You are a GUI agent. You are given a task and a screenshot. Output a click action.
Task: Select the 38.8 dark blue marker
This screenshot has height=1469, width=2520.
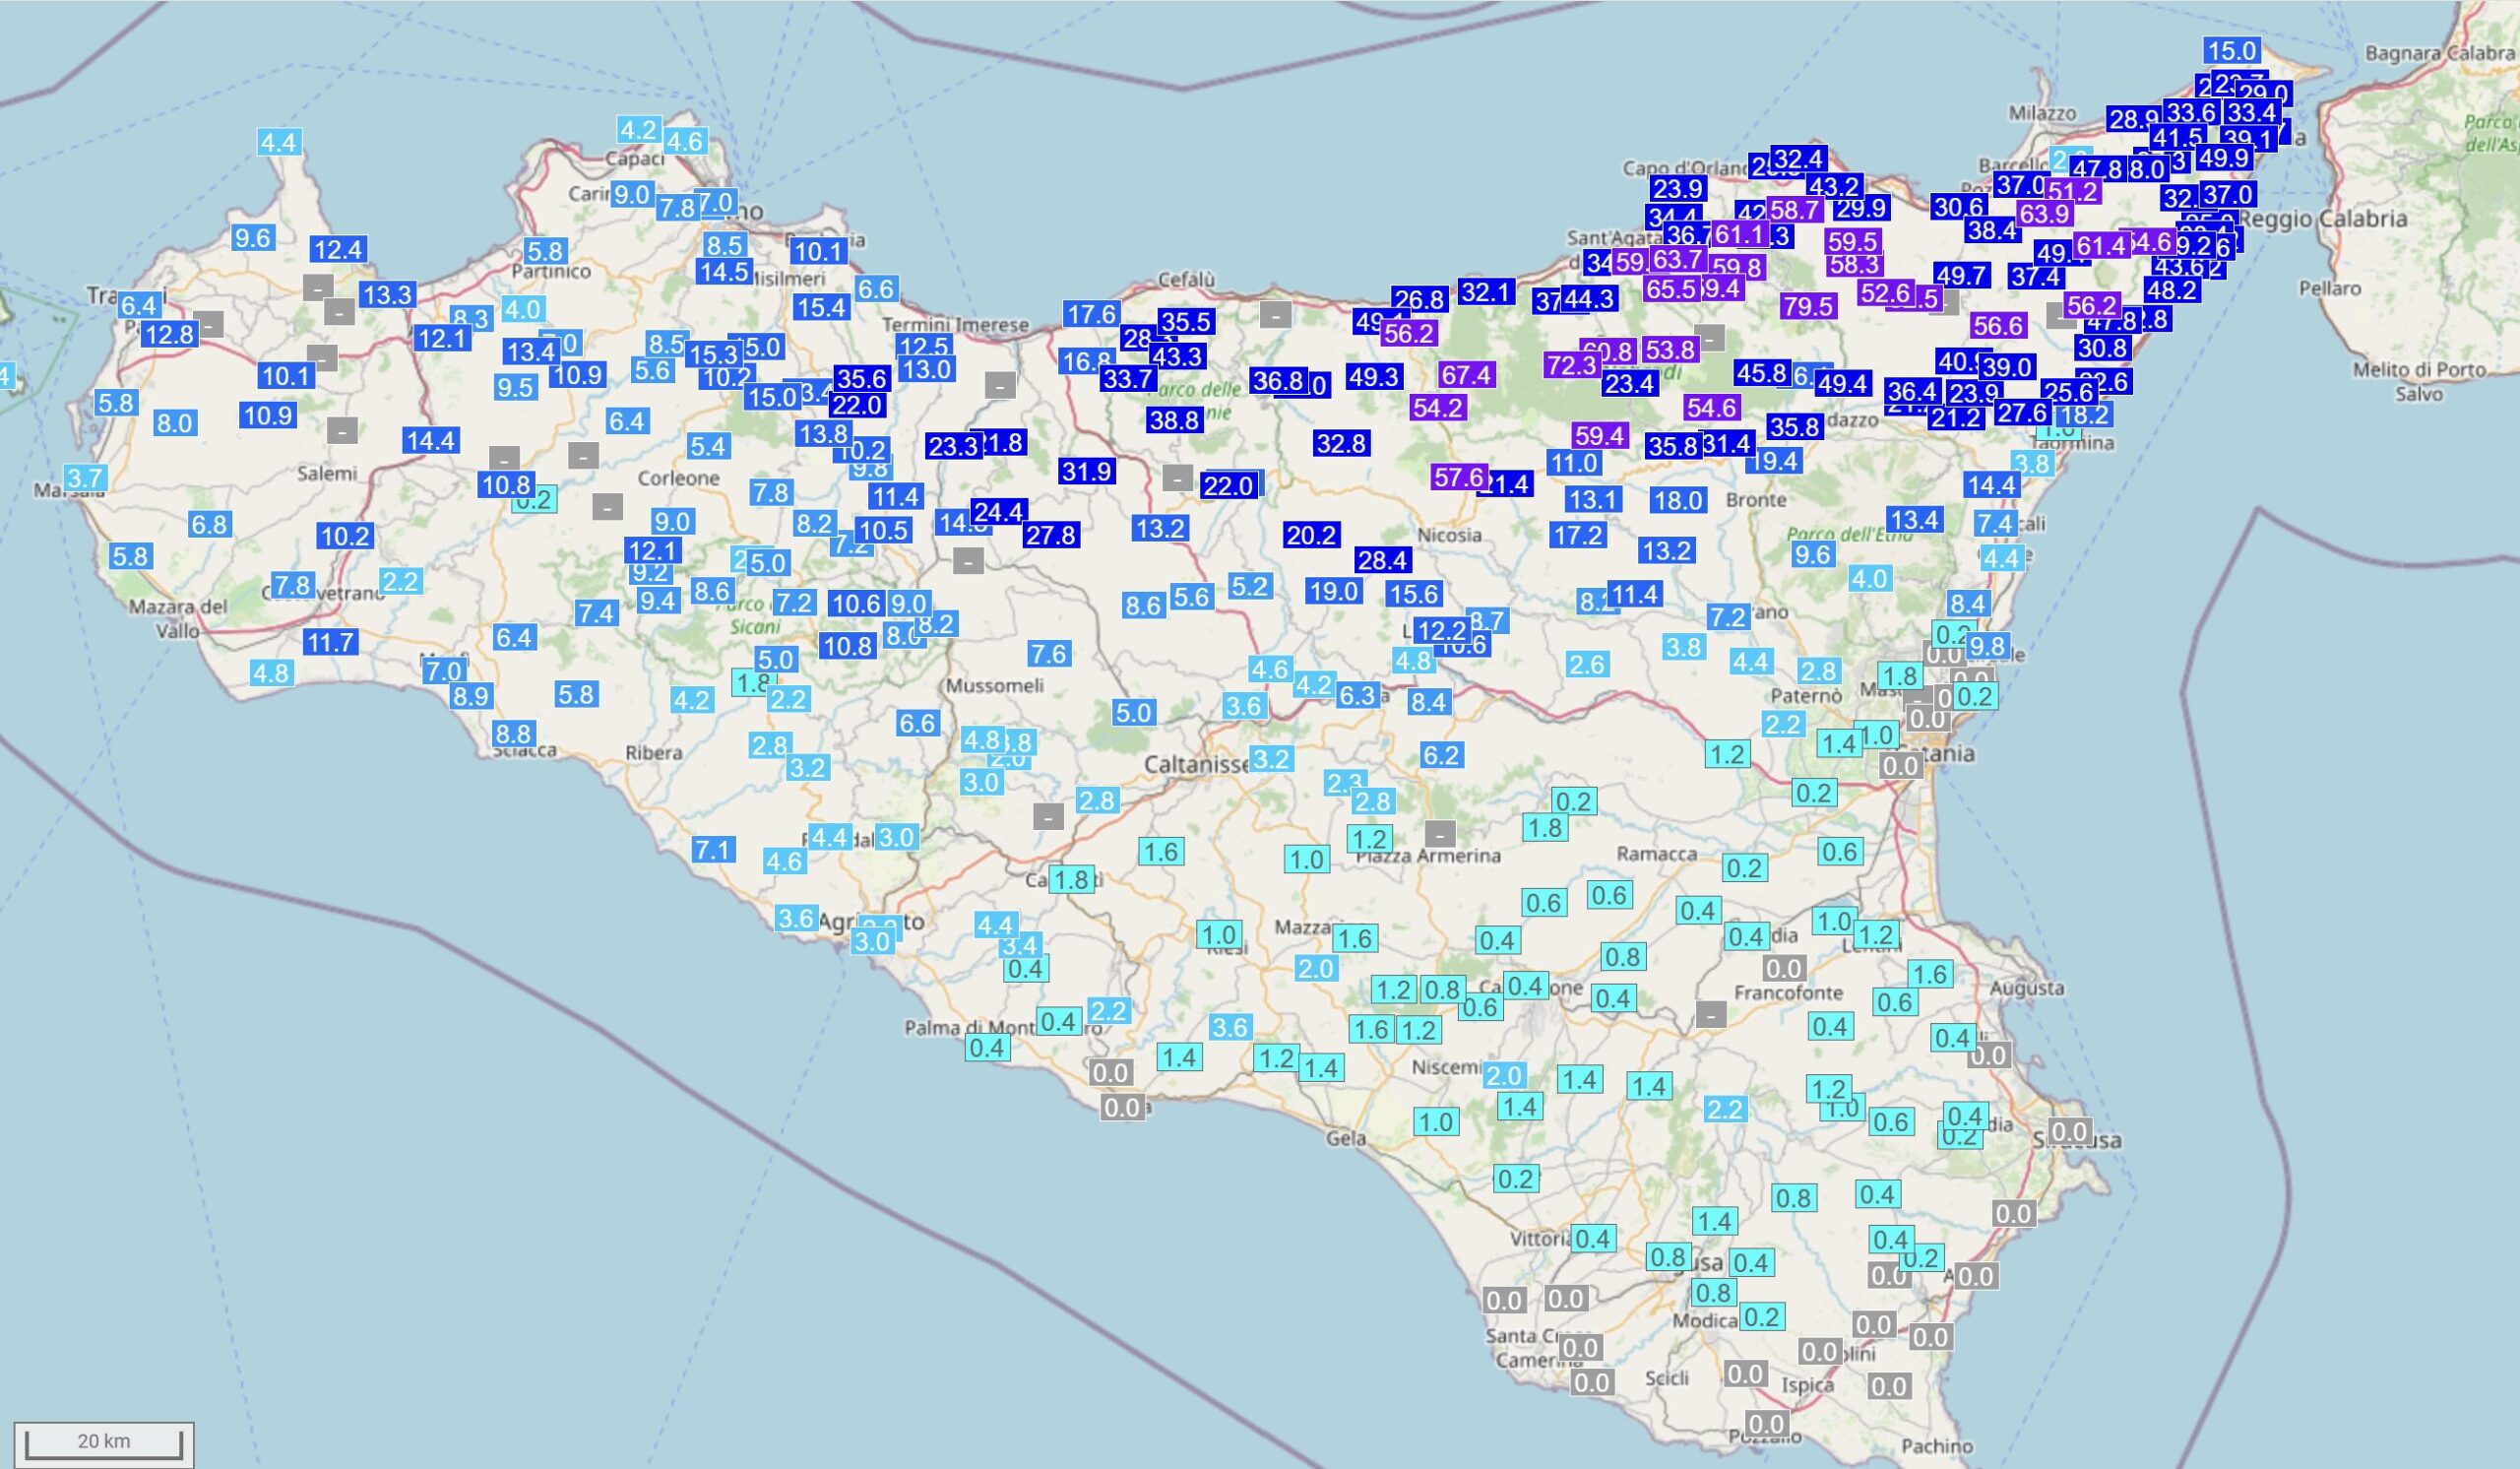[1174, 420]
